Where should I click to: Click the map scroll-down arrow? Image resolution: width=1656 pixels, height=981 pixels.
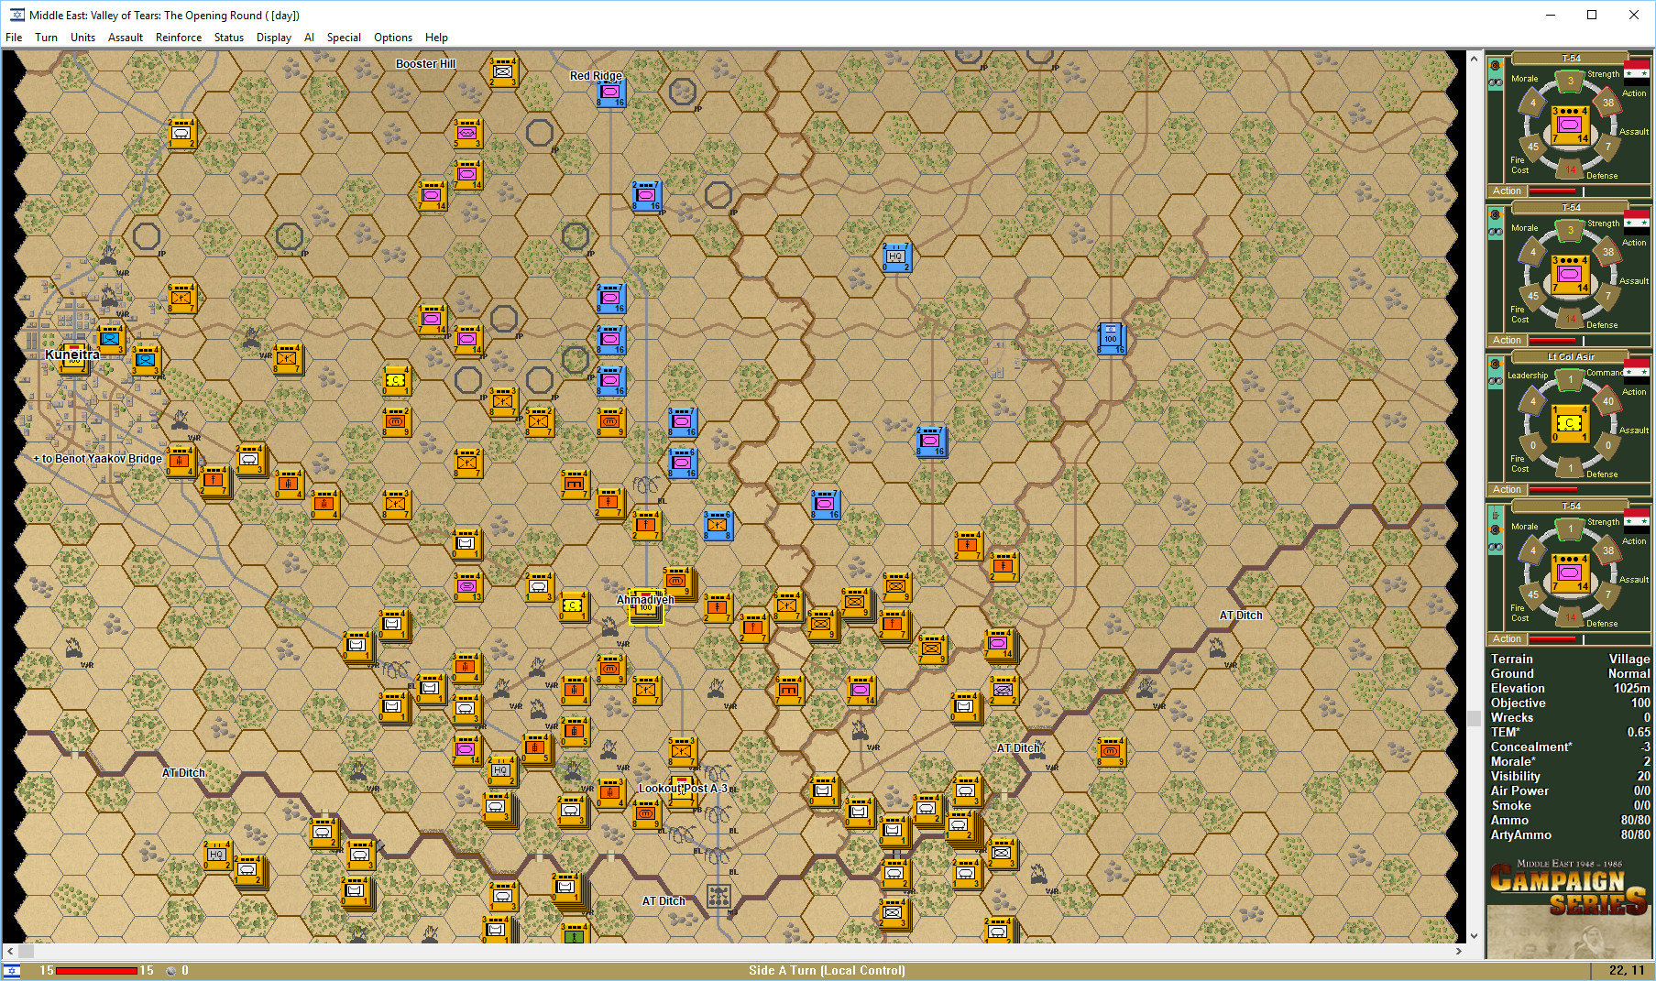point(1474,936)
